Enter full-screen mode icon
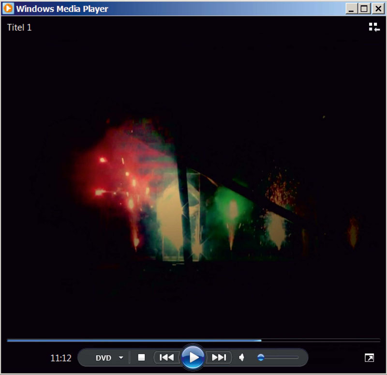387x375 pixels. [x=369, y=358]
